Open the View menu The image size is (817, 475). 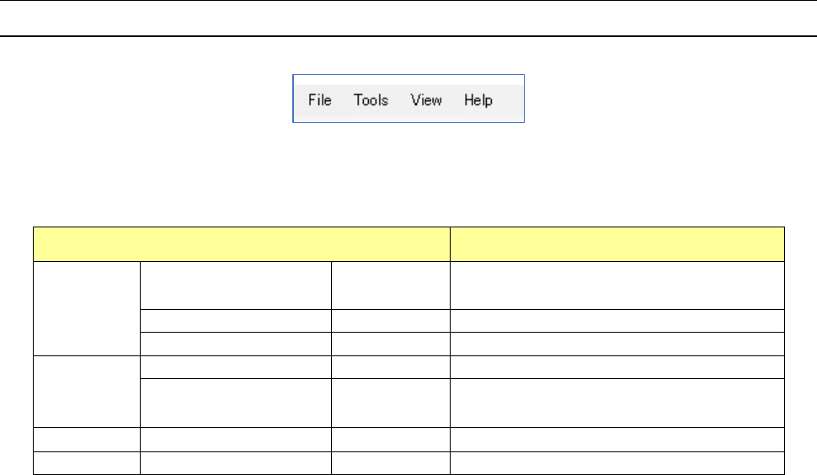426,100
